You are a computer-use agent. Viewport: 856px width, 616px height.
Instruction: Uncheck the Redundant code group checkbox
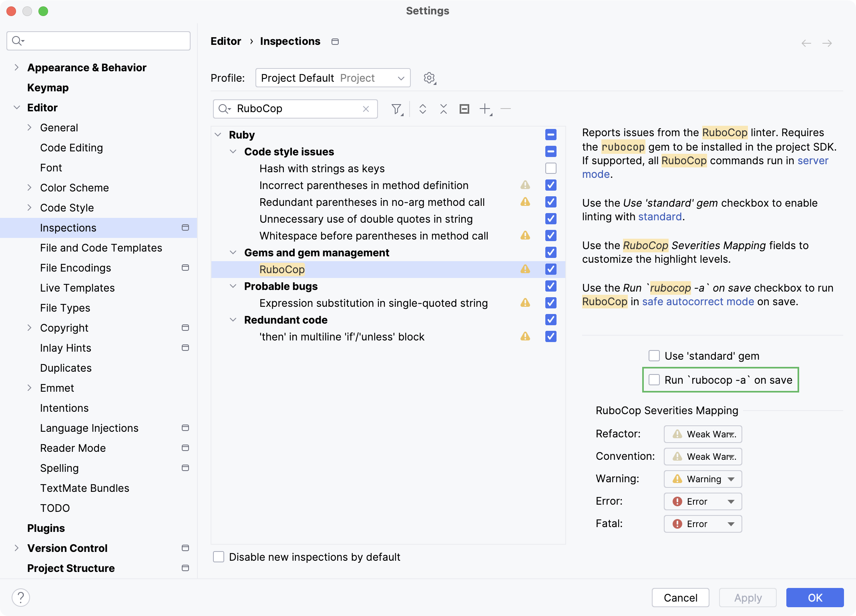[x=551, y=320]
